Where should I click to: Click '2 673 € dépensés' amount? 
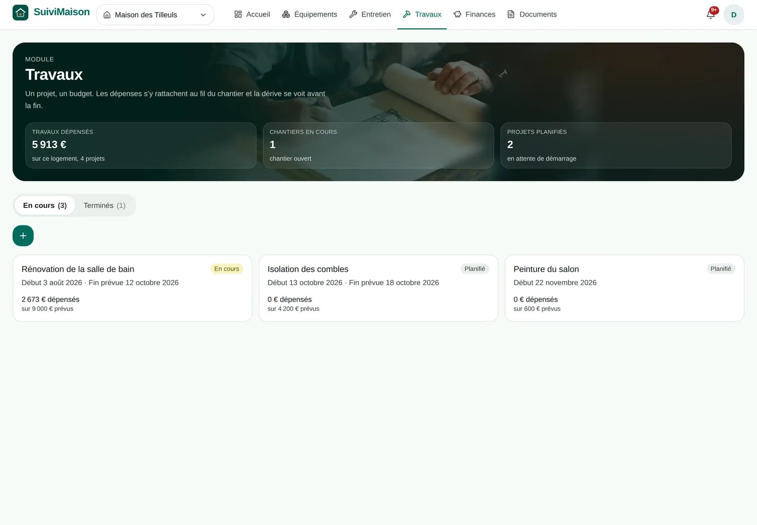[x=51, y=300]
